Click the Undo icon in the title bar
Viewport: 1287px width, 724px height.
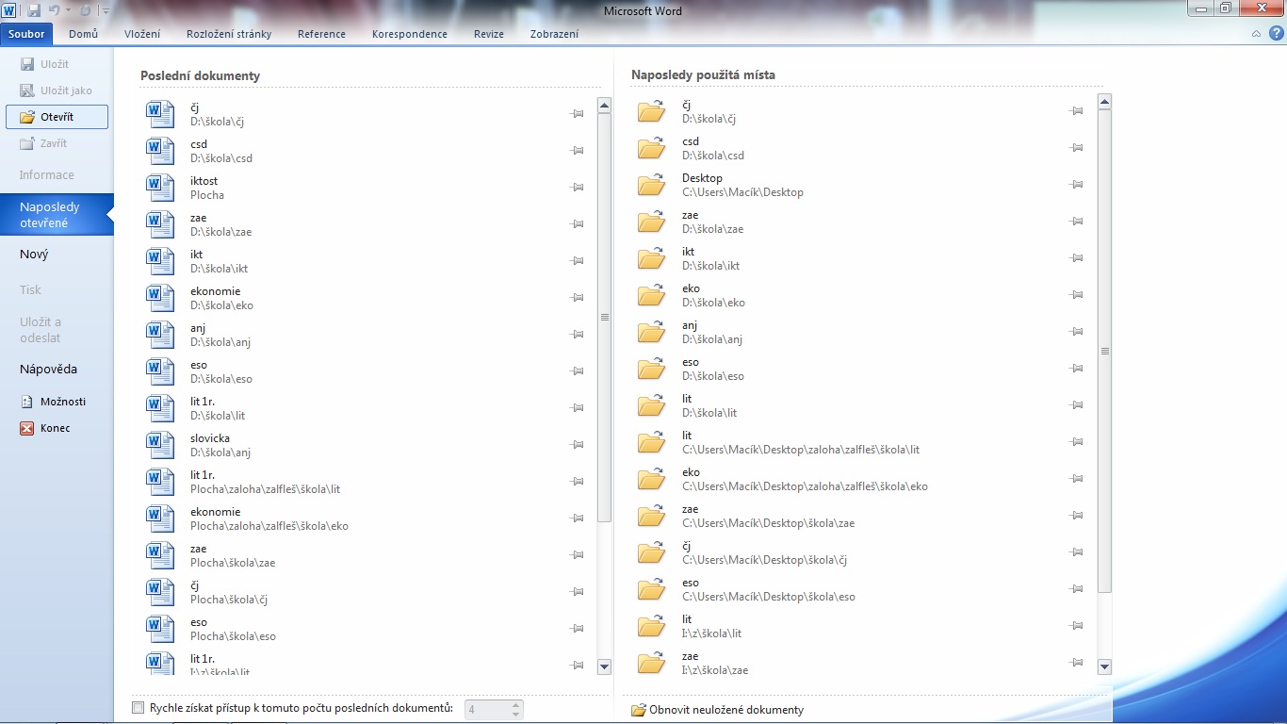55,10
